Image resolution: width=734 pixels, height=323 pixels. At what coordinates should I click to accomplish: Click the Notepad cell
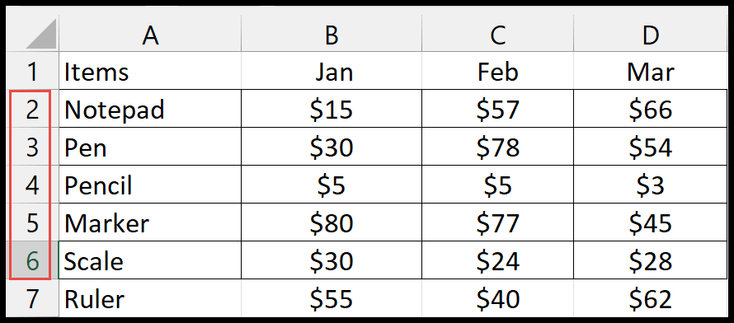click(150, 109)
